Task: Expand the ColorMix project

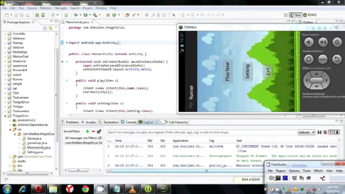Action: click(5, 34)
